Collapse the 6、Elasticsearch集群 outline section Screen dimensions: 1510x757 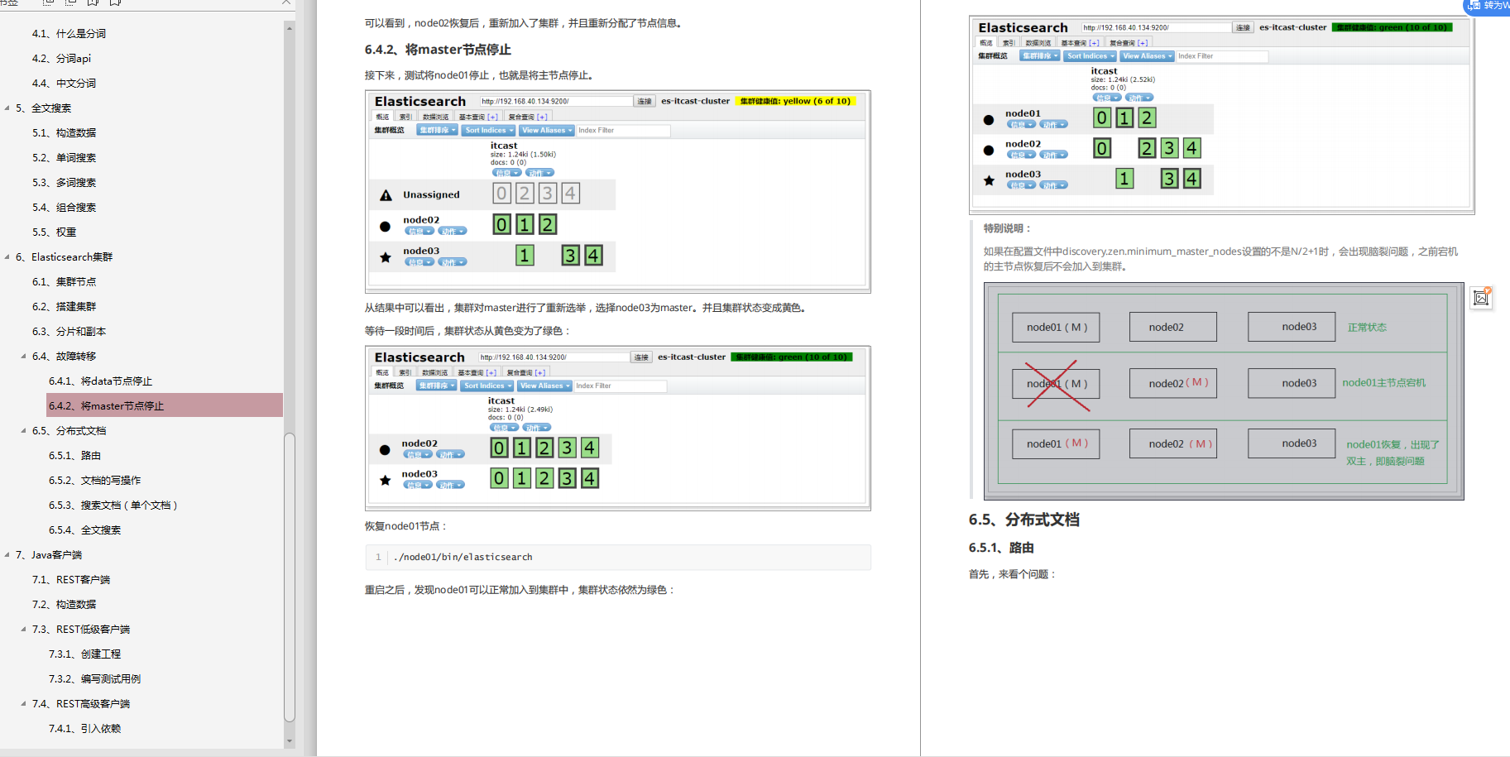[x=7, y=256]
